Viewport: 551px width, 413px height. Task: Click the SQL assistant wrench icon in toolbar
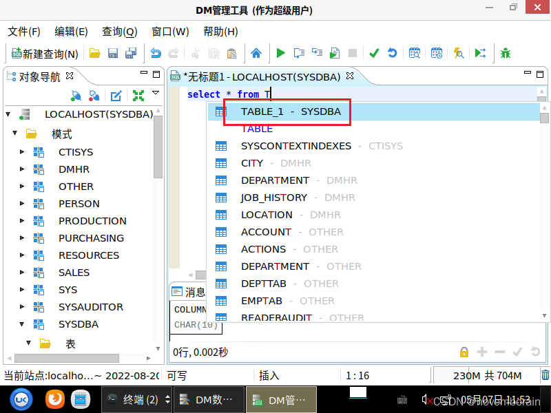click(x=458, y=53)
